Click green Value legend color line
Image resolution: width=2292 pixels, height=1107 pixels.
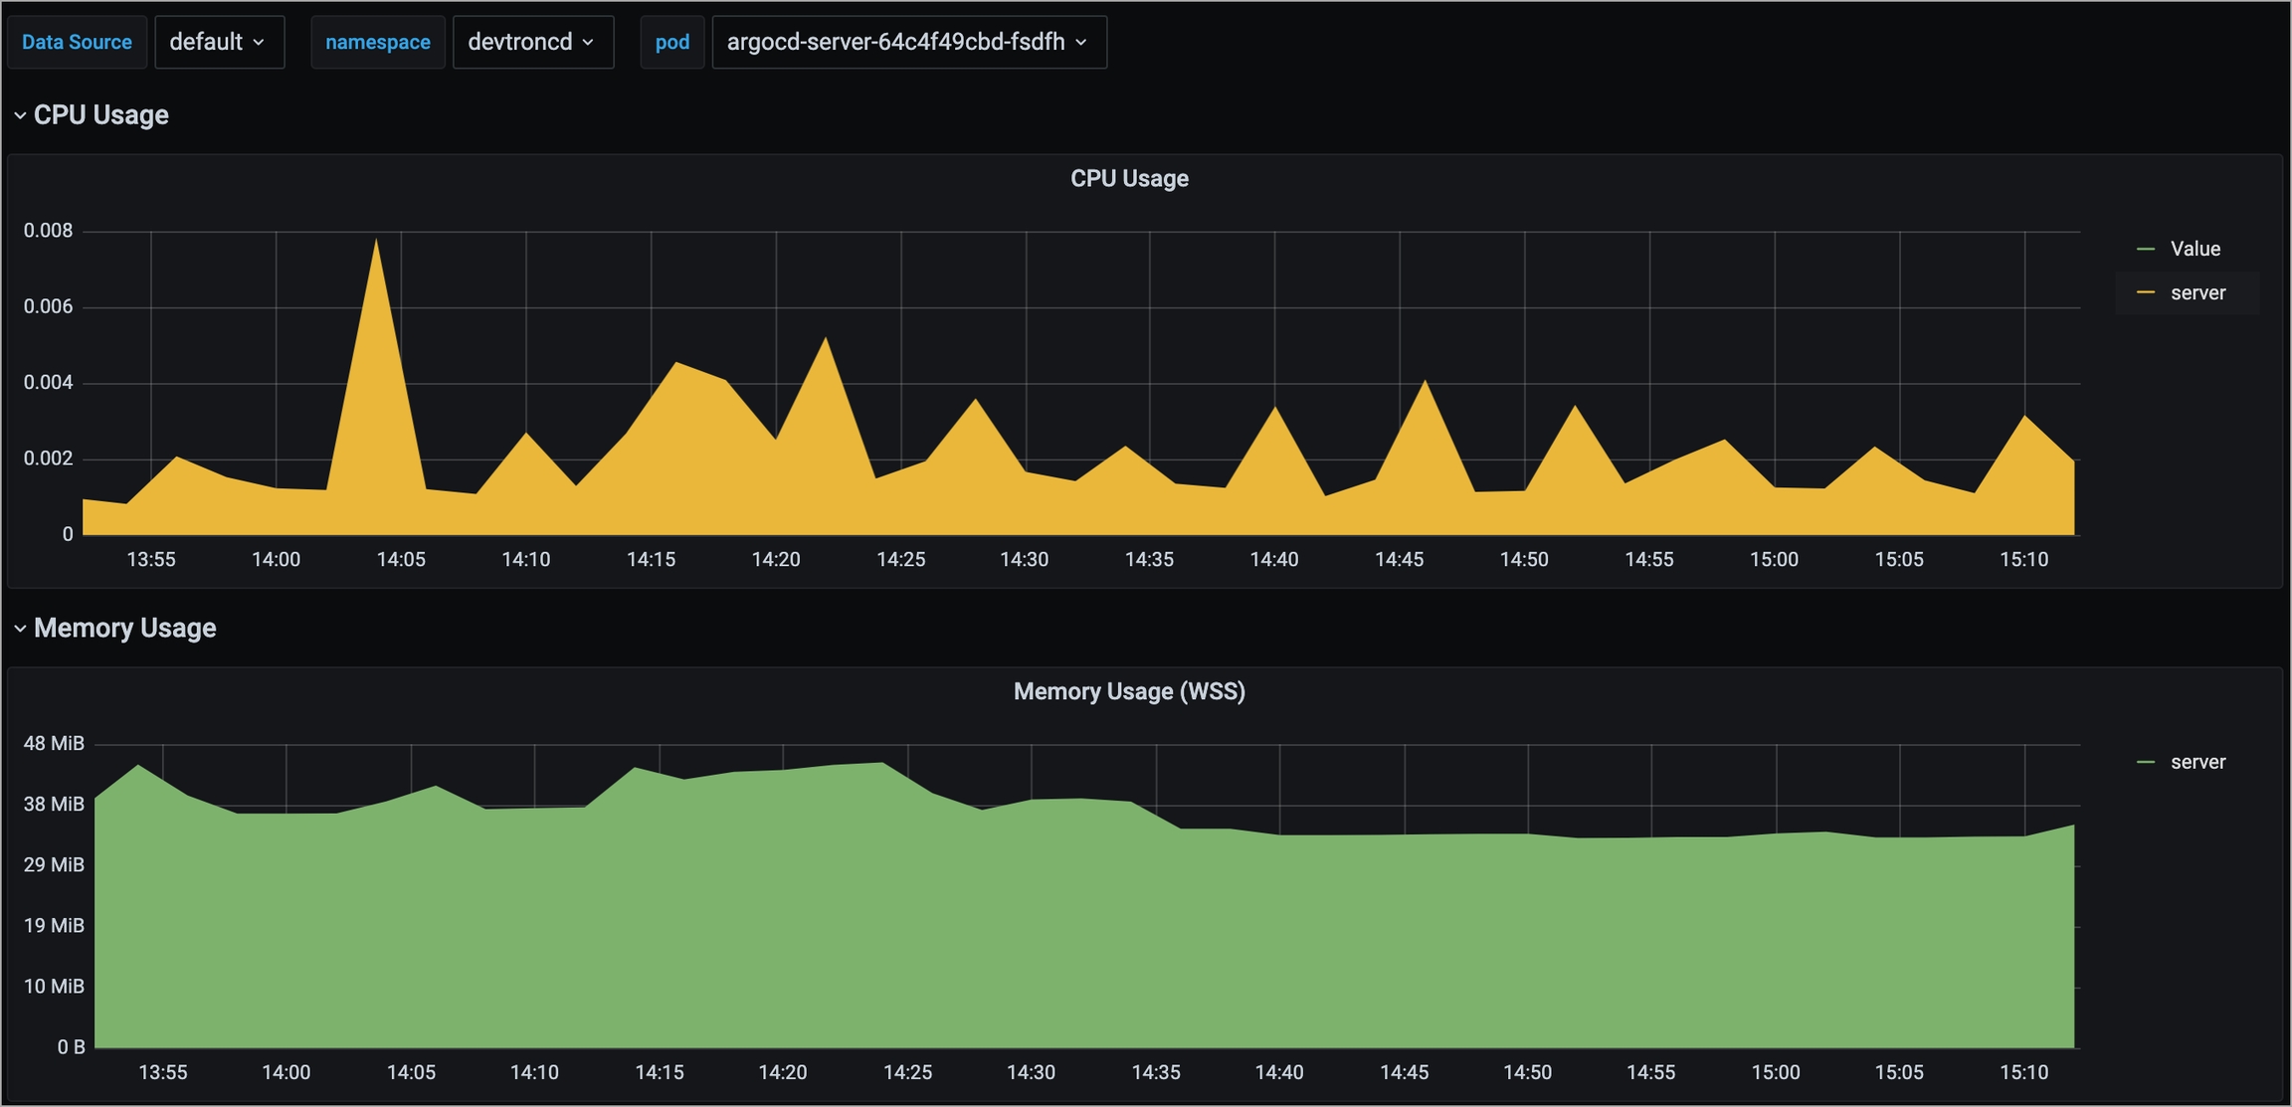point(2146,249)
